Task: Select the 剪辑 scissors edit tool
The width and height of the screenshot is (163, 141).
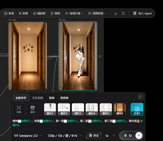Action: point(23,13)
